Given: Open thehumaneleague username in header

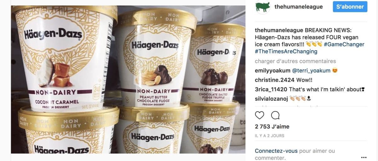Looking at the screenshot, I should tap(299, 7).
